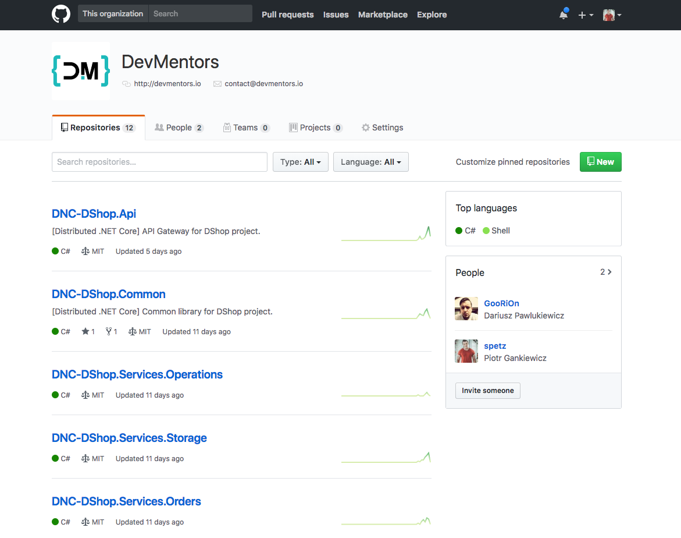The width and height of the screenshot is (681, 538).
Task: Open Customize pinned repositories link
Action: (x=512, y=162)
